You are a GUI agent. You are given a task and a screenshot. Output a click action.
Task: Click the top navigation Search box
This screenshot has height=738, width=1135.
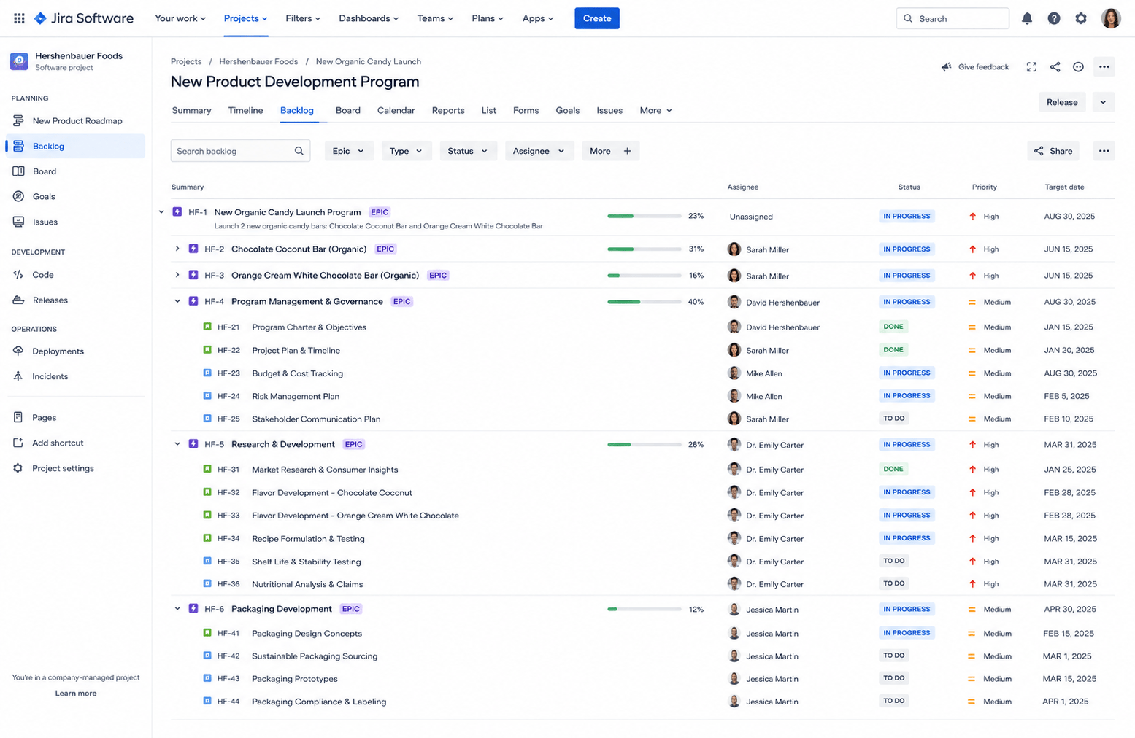[953, 18]
